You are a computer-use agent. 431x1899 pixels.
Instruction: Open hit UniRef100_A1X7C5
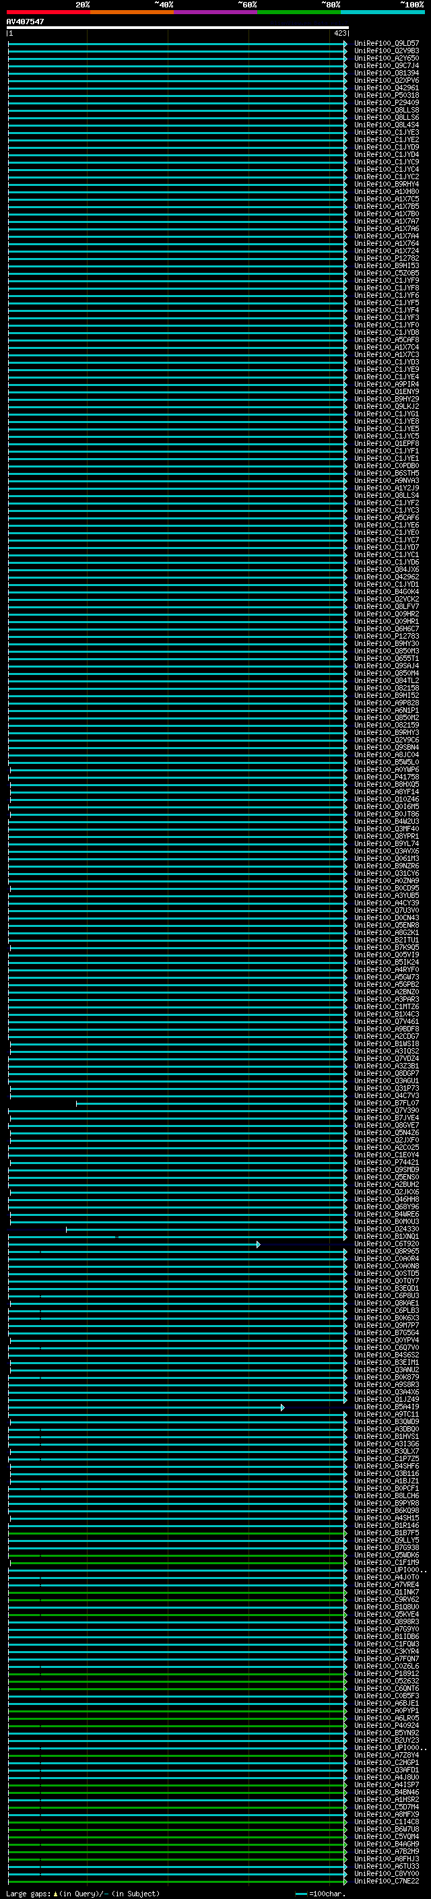386,199
